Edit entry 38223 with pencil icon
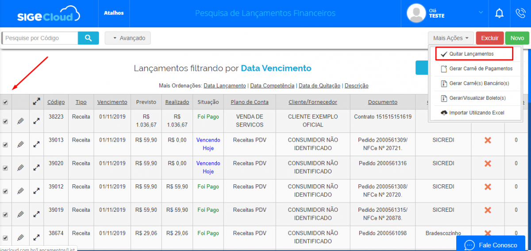This screenshot has height=251, width=531. point(20,121)
